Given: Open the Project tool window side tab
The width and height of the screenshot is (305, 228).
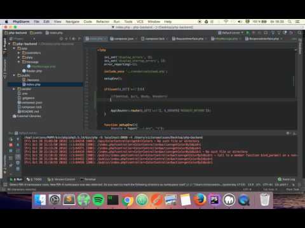Looking at the screenshot, I should click(x=4, y=45).
